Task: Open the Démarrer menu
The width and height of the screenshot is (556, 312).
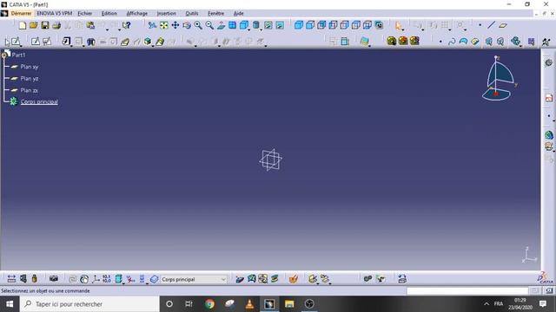Action: tap(21, 13)
